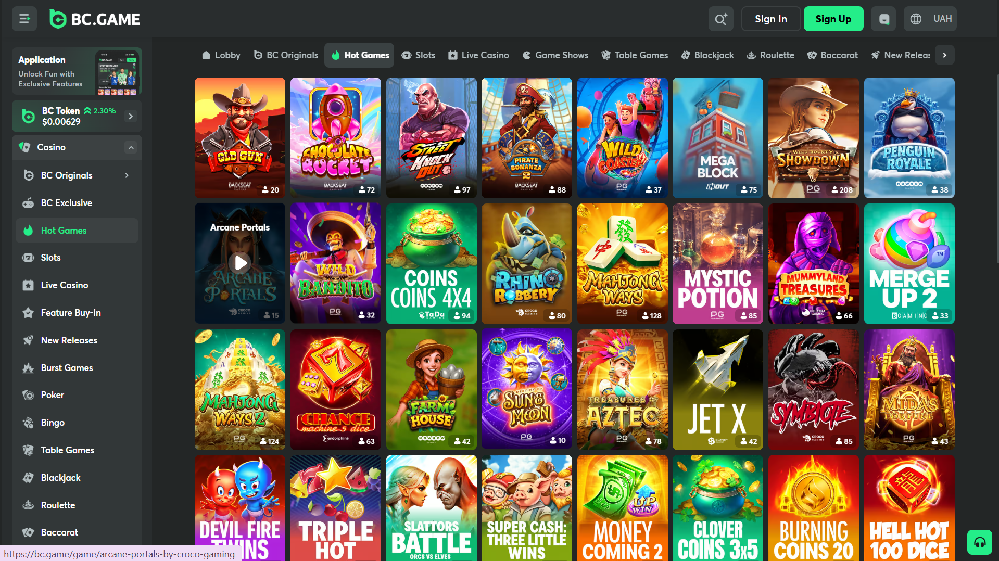Expand the BC Originals submenu
This screenshot has height=561, width=999.
126,175
